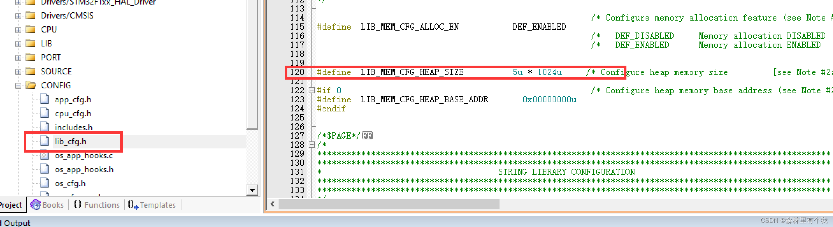833x227 pixels.
Task: Switch to the Project tab
Action: (x=11, y=205)
